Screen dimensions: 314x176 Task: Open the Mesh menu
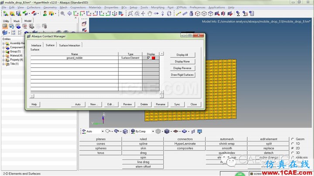pos(64,7)
